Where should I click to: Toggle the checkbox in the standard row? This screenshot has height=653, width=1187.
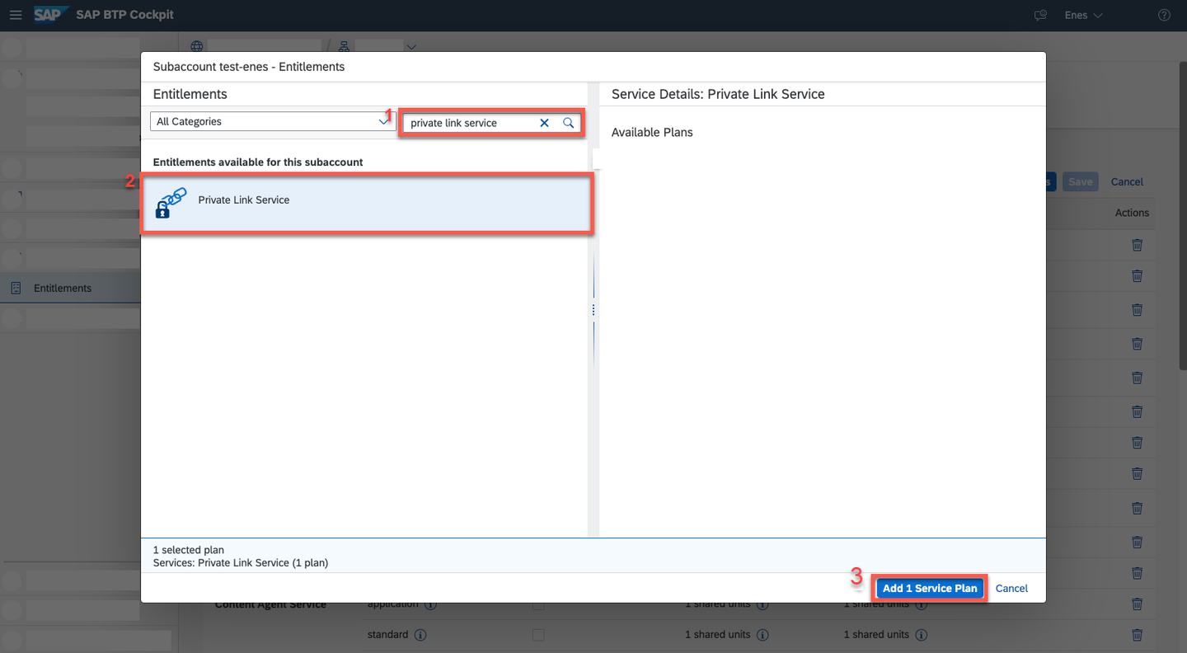[538, 635]
